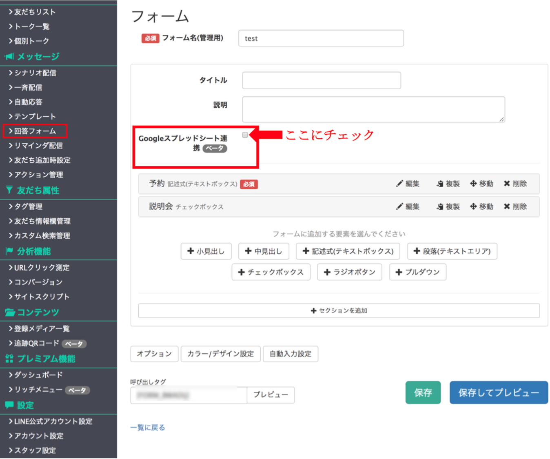
Task: Add a 小見出し element
Action: [x=206, y=251]
